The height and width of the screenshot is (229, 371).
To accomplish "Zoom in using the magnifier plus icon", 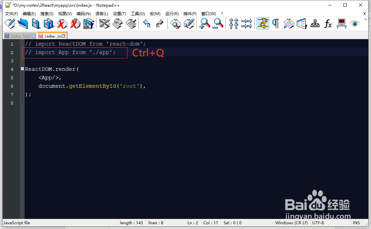I will [x=205, y=24].
